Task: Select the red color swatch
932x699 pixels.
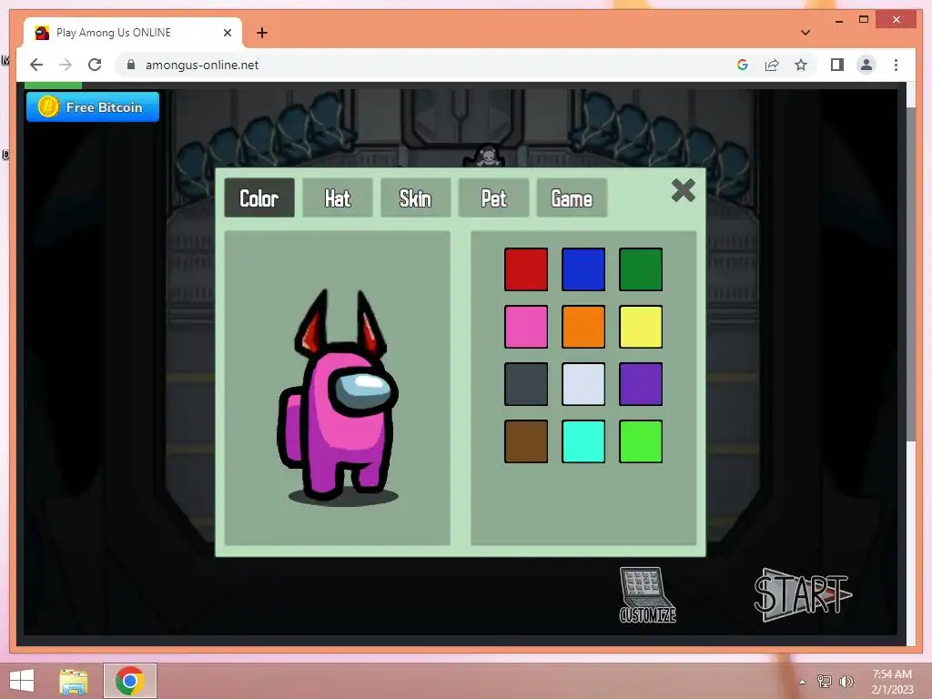Action: (526, 269)
